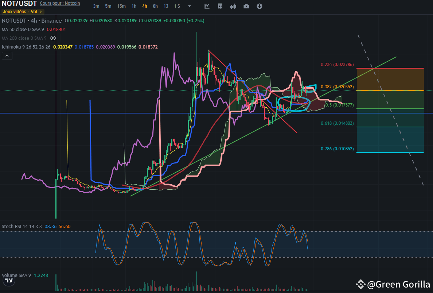Select the 0.5 (0.017577) Fibonacci level label
433x293 pixels.
click(339, 105)
